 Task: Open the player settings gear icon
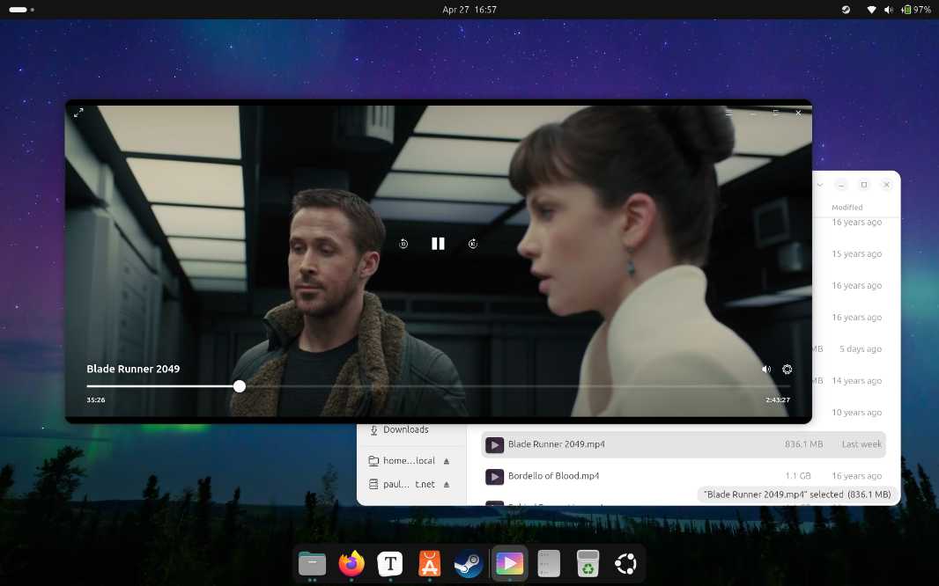pos(787,370)
